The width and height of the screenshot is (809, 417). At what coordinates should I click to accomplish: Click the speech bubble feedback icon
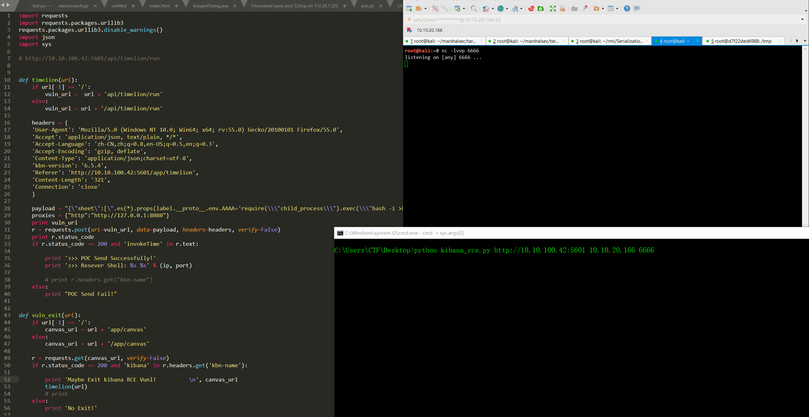tap(636, 9)
